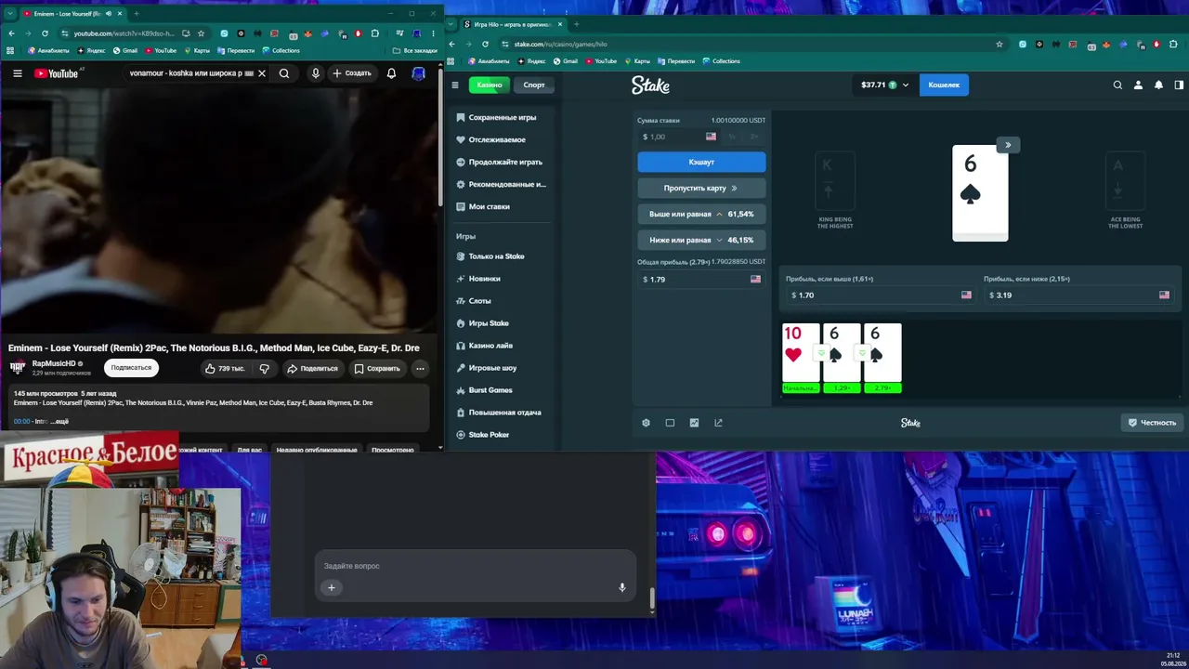Open a new tab in YouTube window
Image resolution: width=1189 pixels, height=669 pixels.
[x=137, y=14]
